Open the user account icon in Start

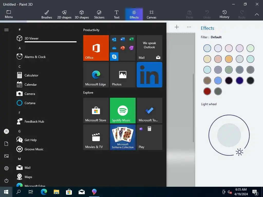pyautogui.click(x=6, y=131)
